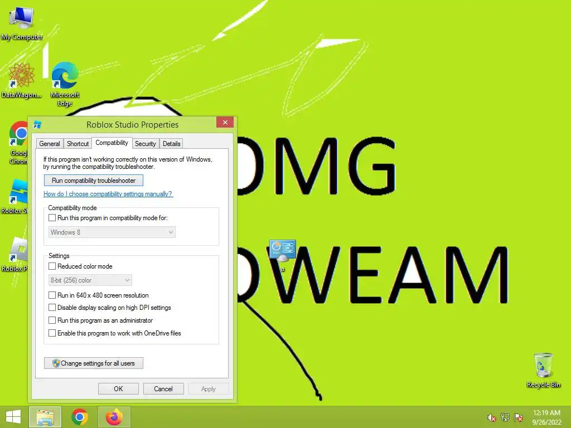Viewport: 571px width, 428px height.
Task: Select the Compatibility tab
Action: (x=112, y=143)
